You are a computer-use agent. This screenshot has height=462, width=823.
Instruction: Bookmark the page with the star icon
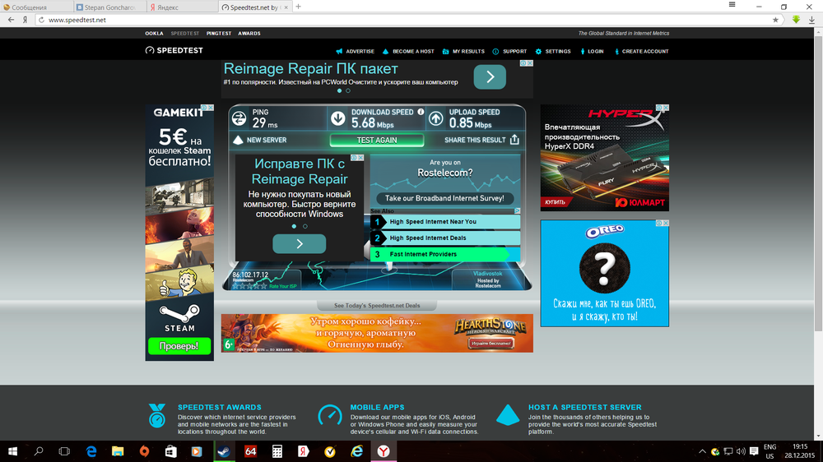coord(775,20)
